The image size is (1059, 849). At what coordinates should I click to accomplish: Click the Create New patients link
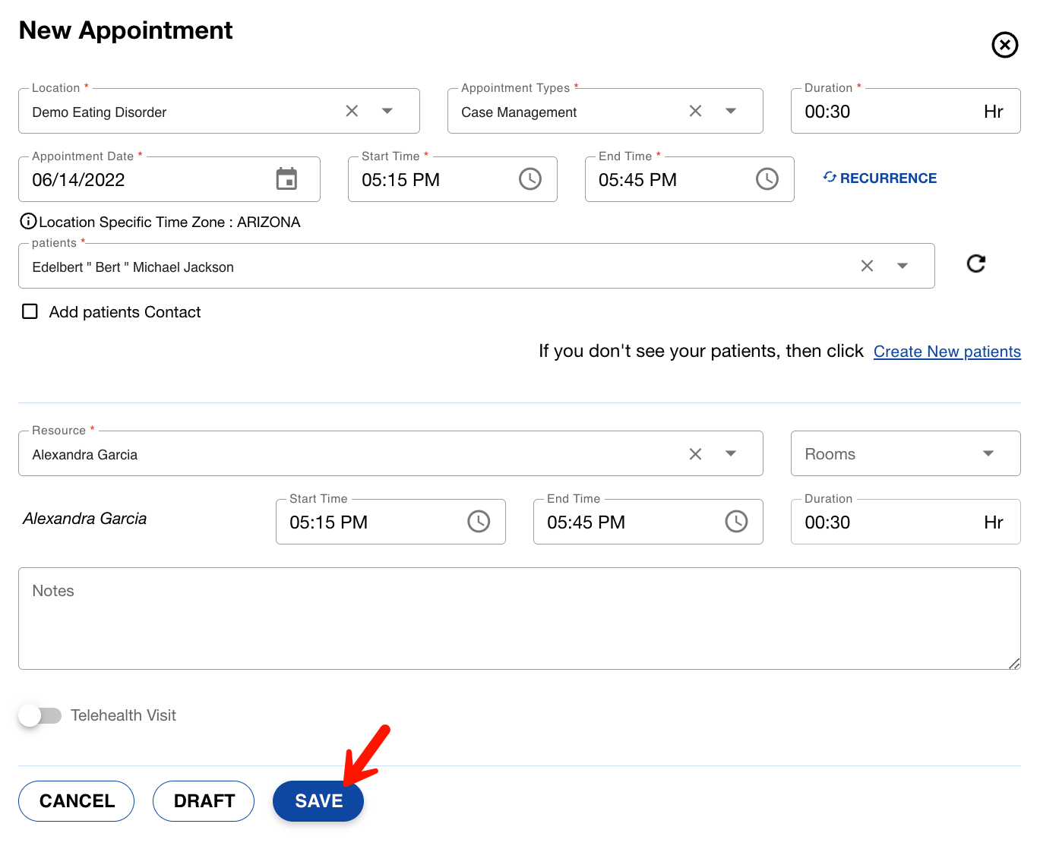[x=947, y=352]
